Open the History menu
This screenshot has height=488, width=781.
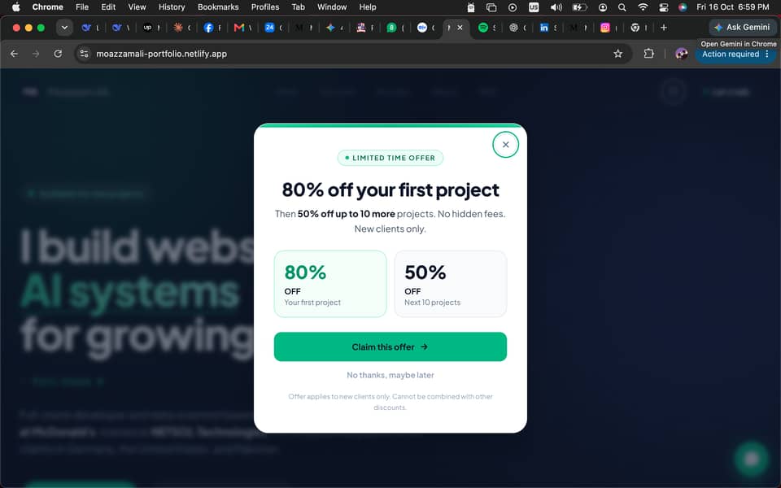[x=172, y=7]
